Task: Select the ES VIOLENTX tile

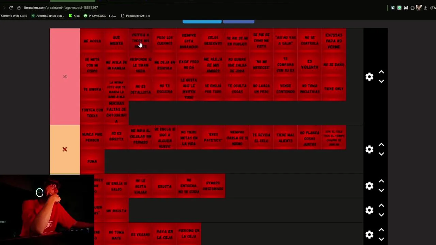Action: (310, 65)
